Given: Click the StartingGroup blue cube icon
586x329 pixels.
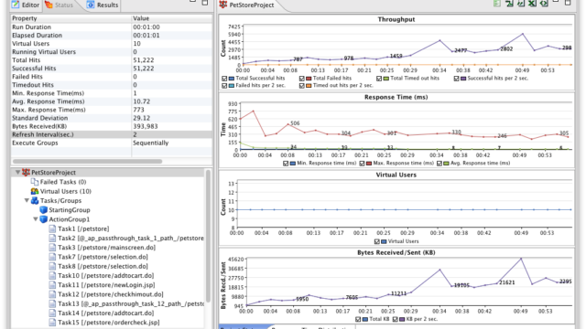Looking at the screenshot, I should tap(43, 209).
